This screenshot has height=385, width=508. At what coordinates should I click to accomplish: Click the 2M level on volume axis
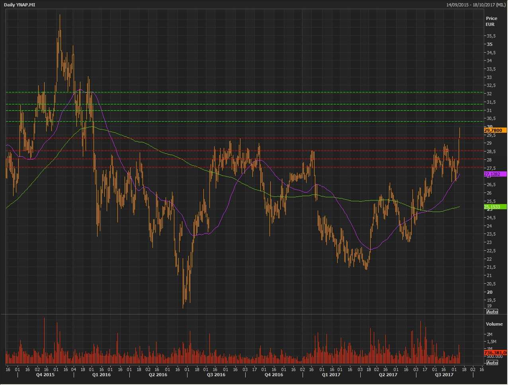[x=490, y=334]
